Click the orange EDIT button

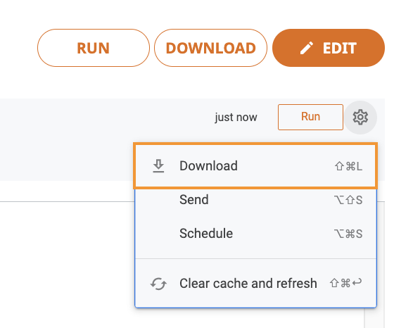coord(329,48)
